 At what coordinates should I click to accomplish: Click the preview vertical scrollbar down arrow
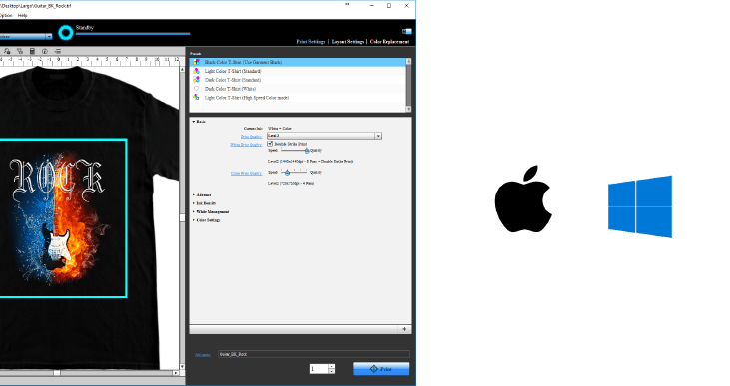click(x=182, y=367)
